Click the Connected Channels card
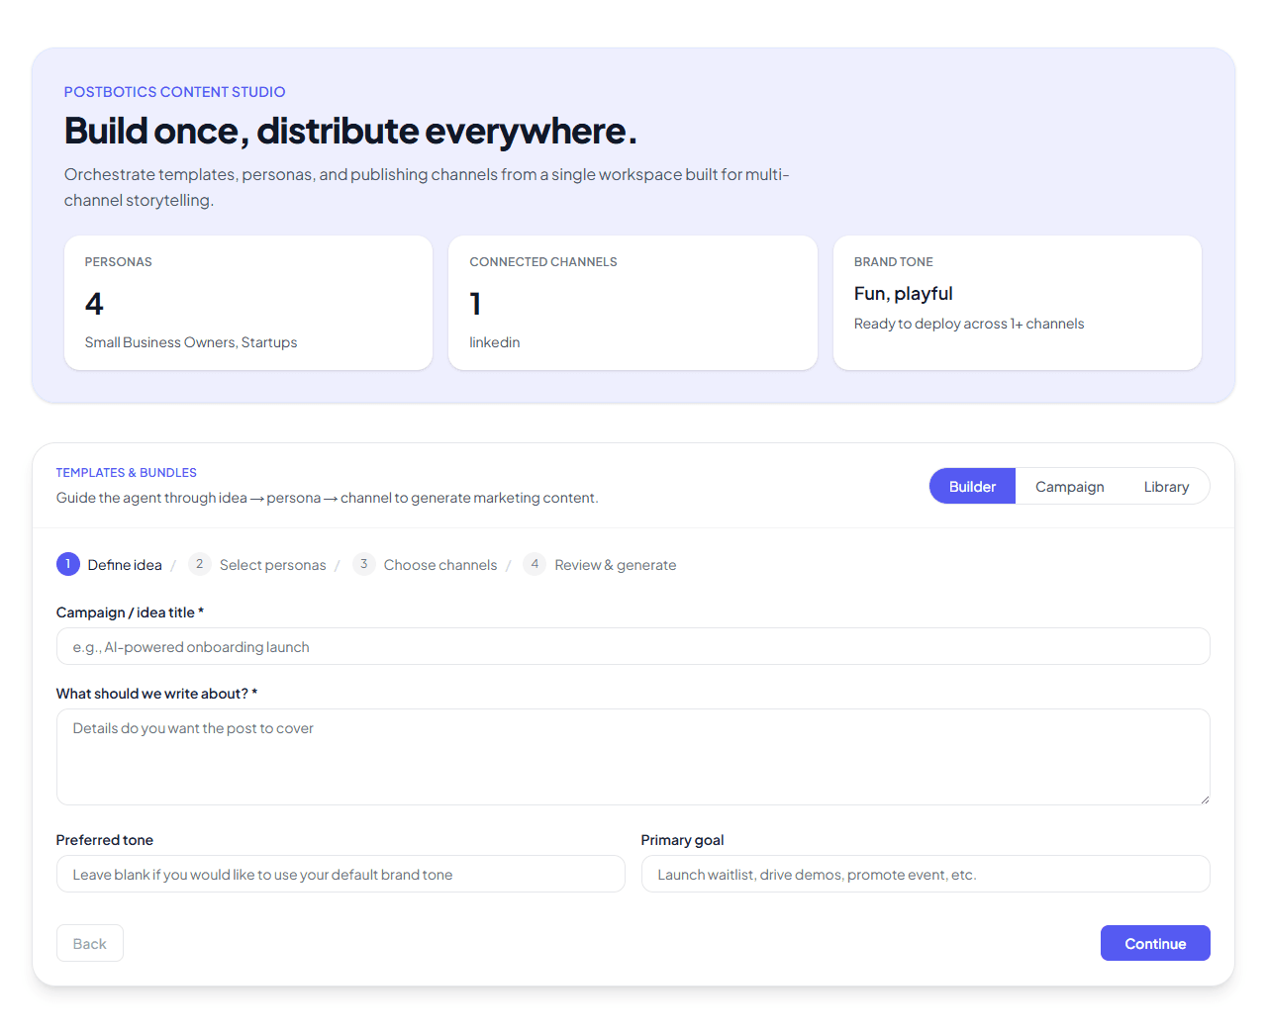This screenshot has width=1267, height=1034. (633, 302)
